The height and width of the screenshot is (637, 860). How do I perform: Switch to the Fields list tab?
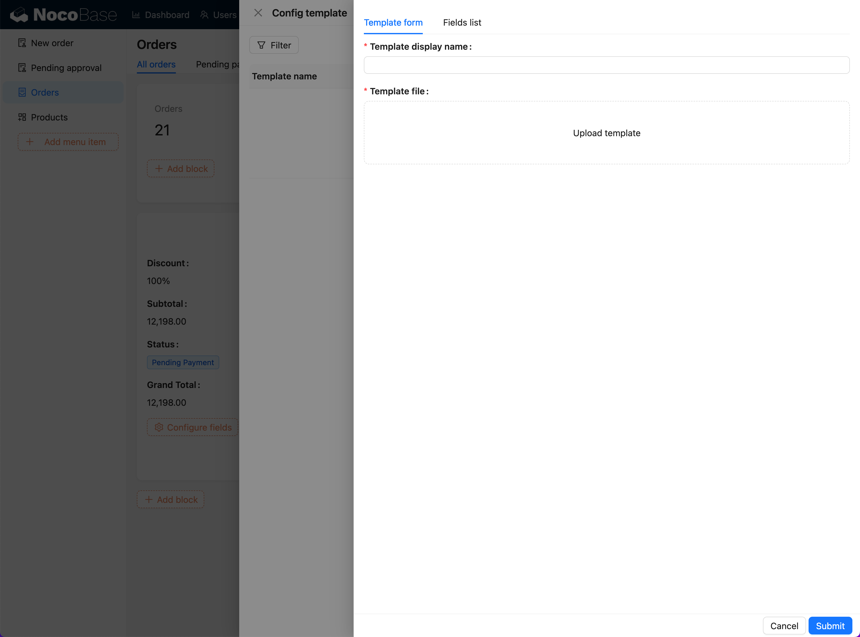(x=462, y=22)
